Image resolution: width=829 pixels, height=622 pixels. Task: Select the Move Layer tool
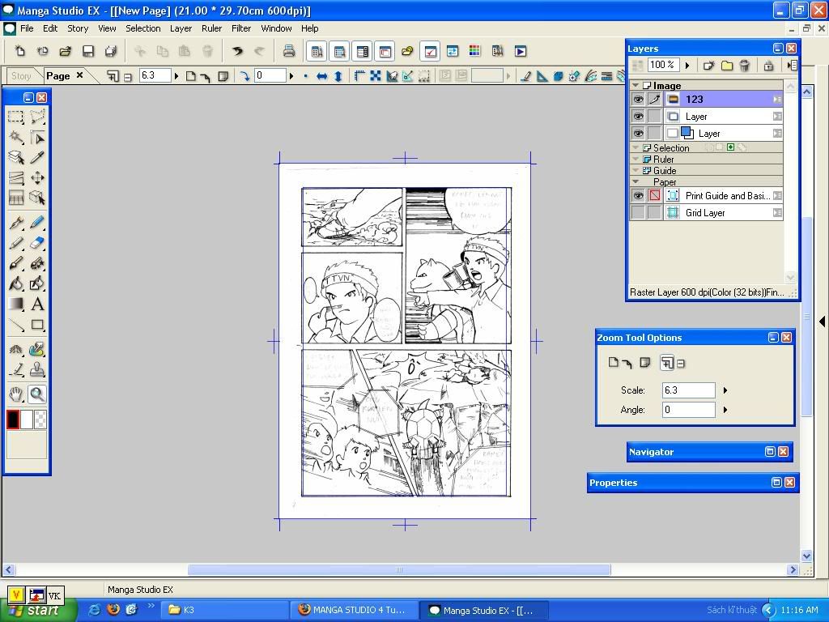click(x=37, y=177)
